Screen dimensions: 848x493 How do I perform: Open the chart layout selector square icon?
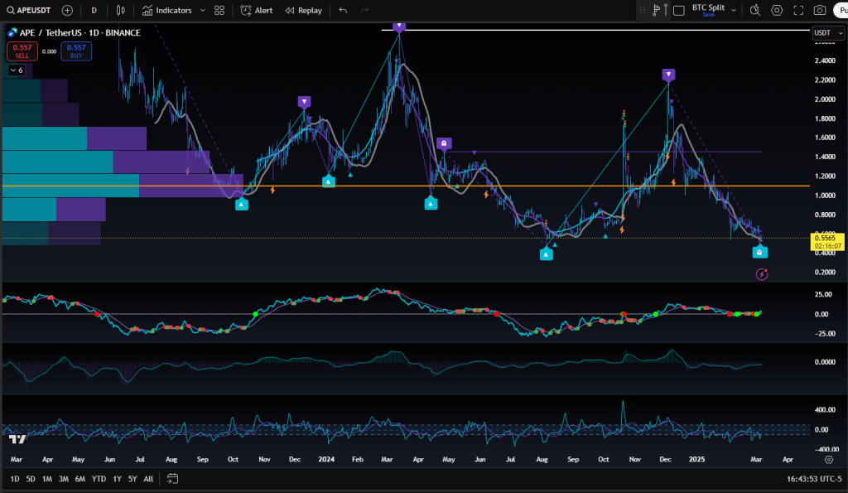679,10
